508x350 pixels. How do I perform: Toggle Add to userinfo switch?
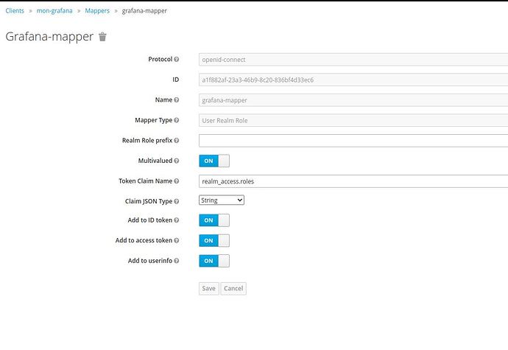coord(214,261)
